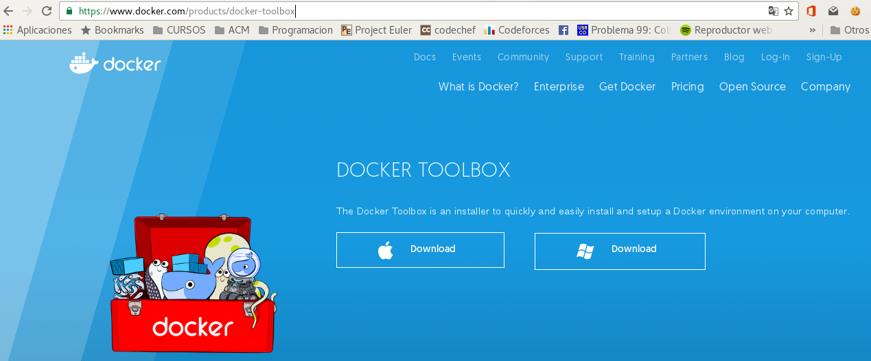Click the Sign-Up link
The height and width of the screenshot is (361, 871).
[824, 57]
